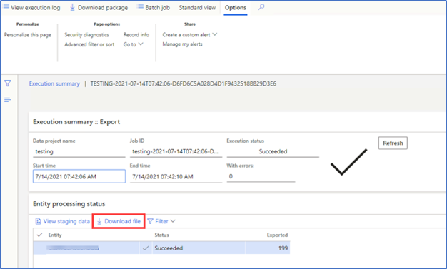Click the Execution status field
This screenshot has width=447, height=269.
273,151
